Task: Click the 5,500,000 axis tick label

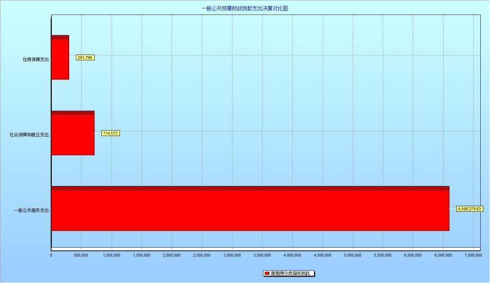Action: (x=383, y=255)
